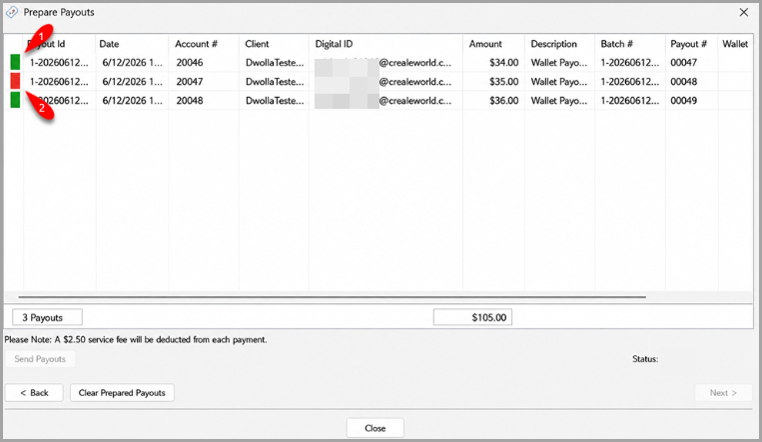The width and height of the screenshot is (762, 442).
Task: Sort by the Amount column header
Action: click(x=485, y=44)
